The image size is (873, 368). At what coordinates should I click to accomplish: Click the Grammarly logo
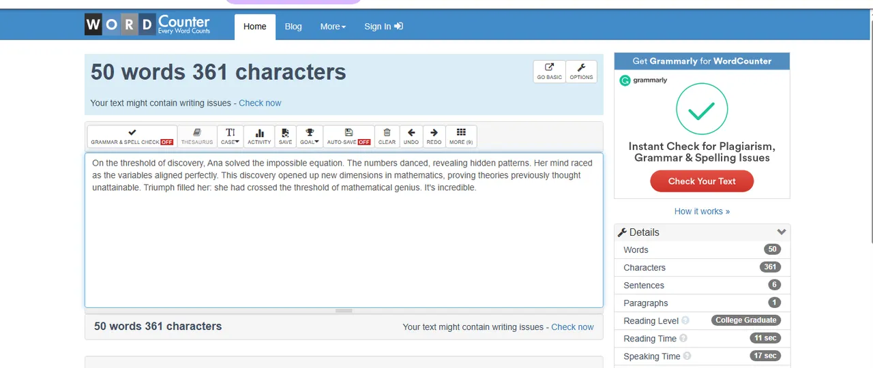point(643,80)
